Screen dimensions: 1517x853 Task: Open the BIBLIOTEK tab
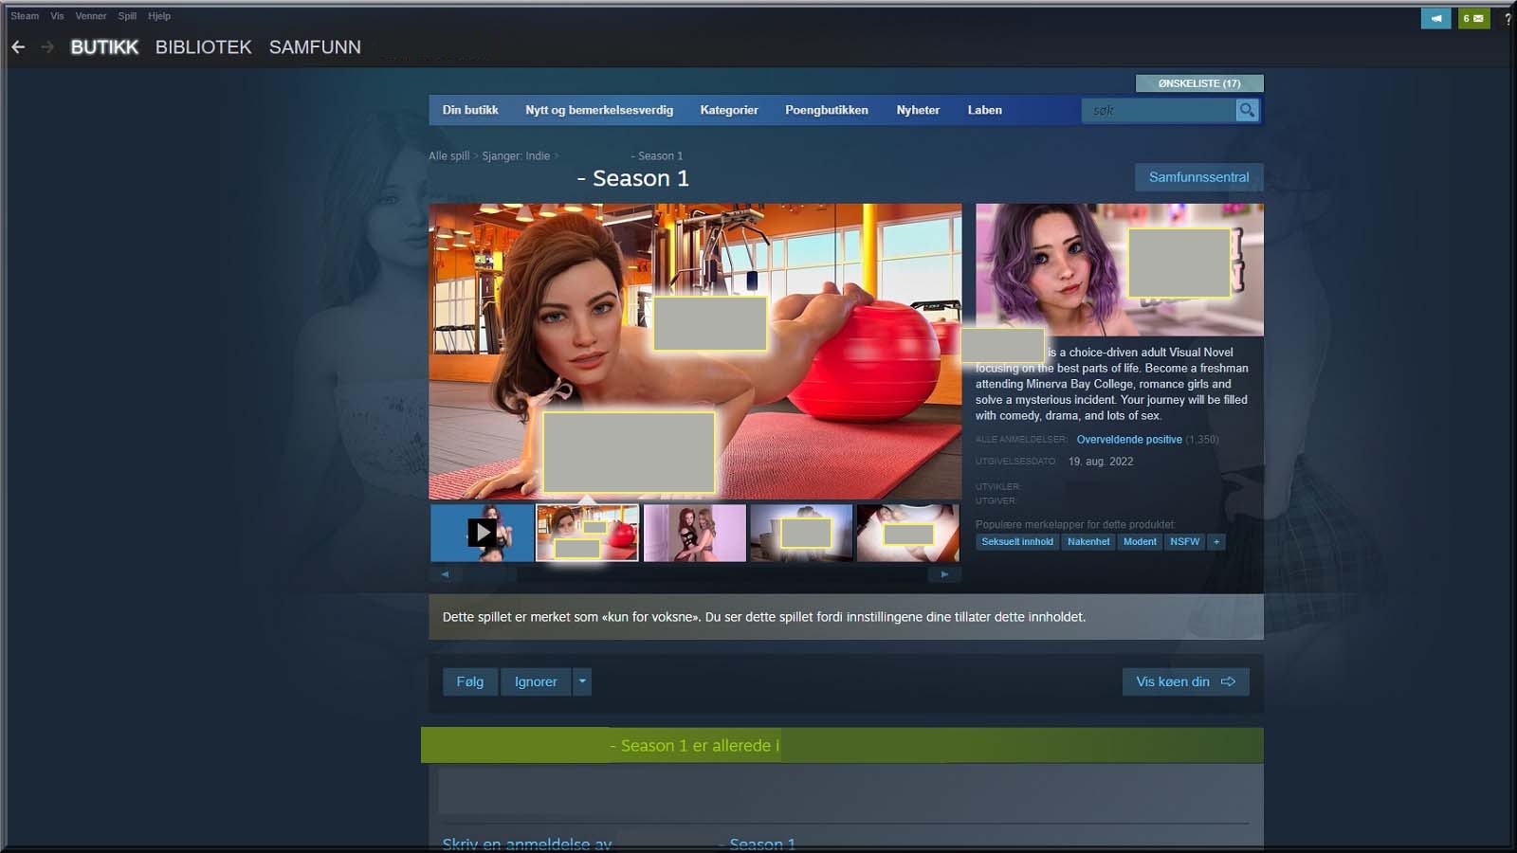[203, 47]
